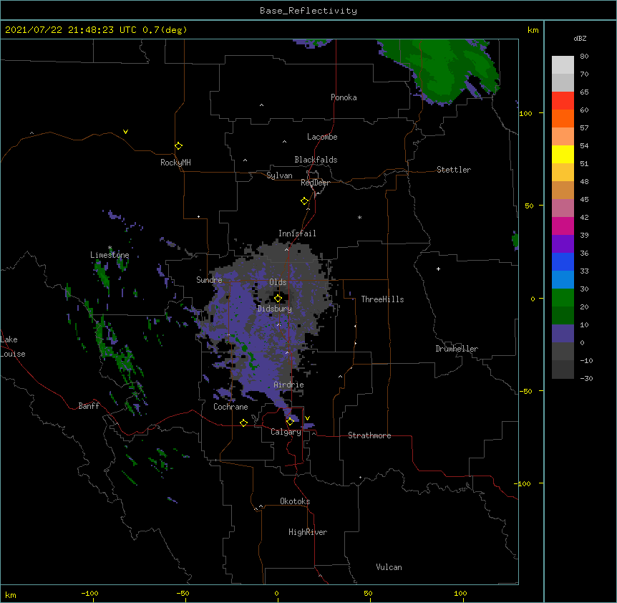Image resolution: width=617 pixels, height=603 pixels.
Task: Click the white asterisk above Limestone label
Action: [110, 248]
